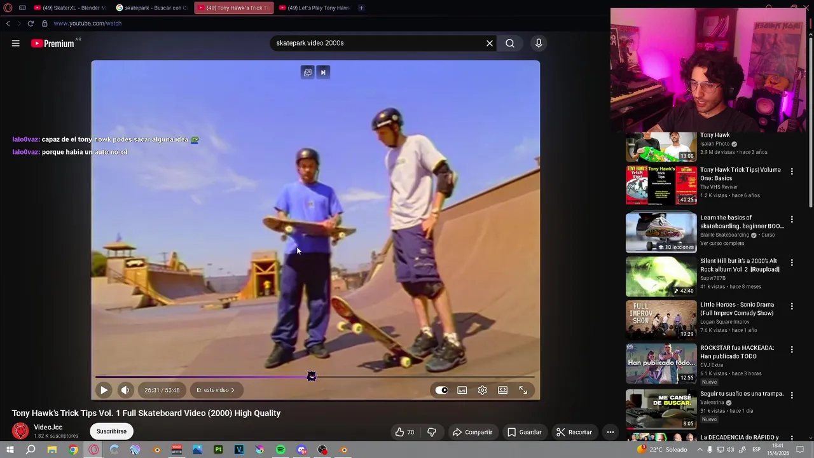Open the 'En este video' chapters chip

pyautogui.click(x=216, y=390)
